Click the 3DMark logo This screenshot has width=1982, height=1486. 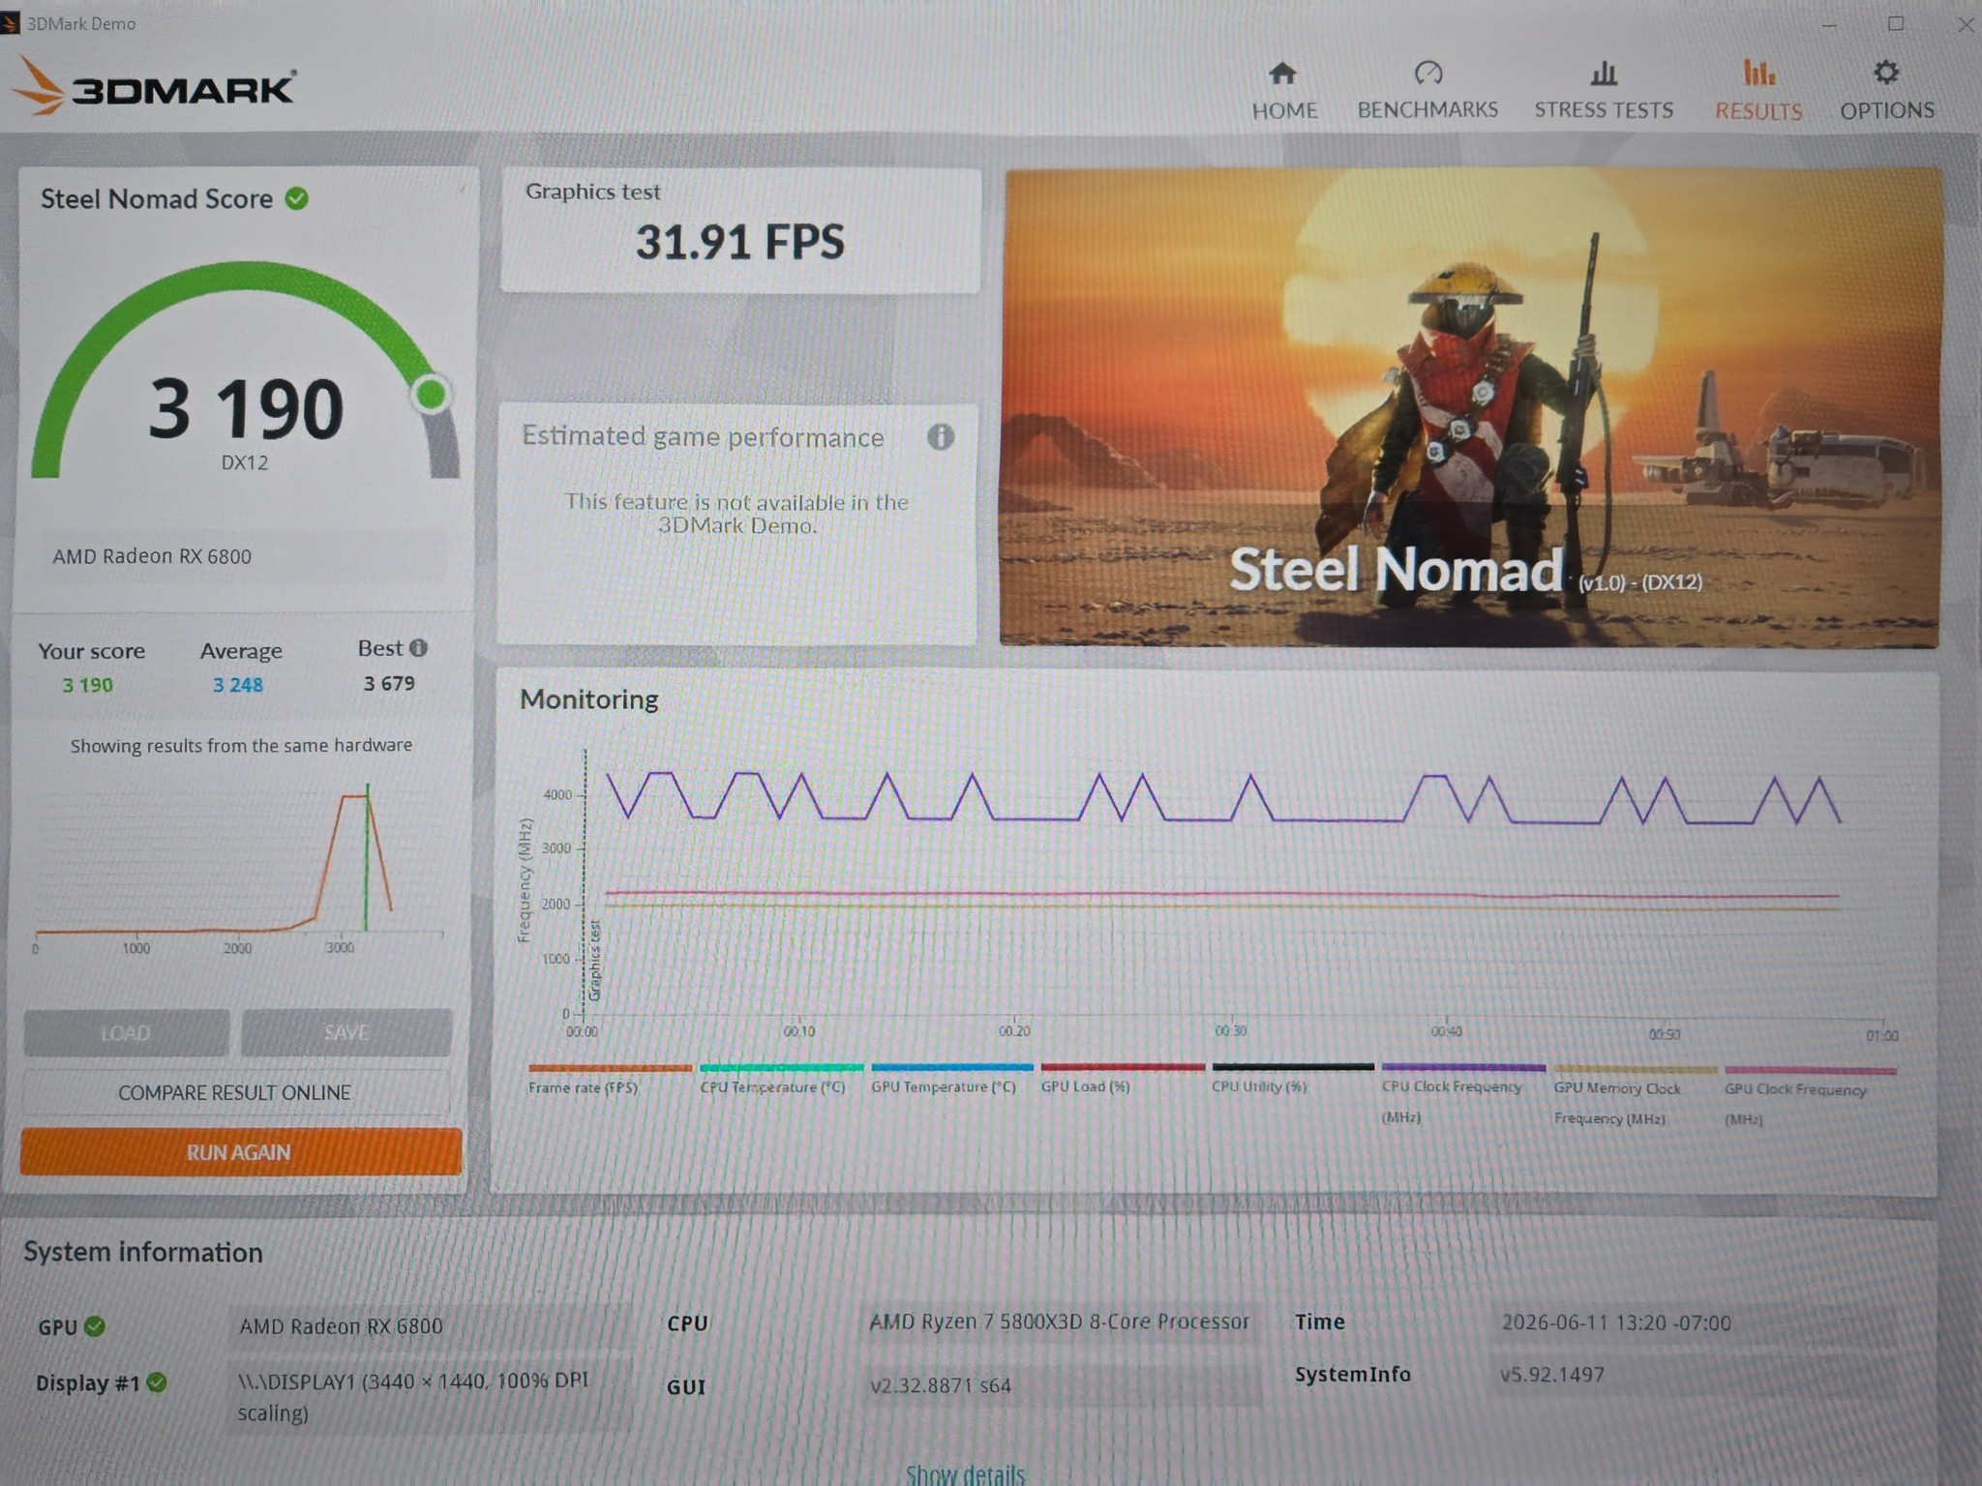pos(155,88)
